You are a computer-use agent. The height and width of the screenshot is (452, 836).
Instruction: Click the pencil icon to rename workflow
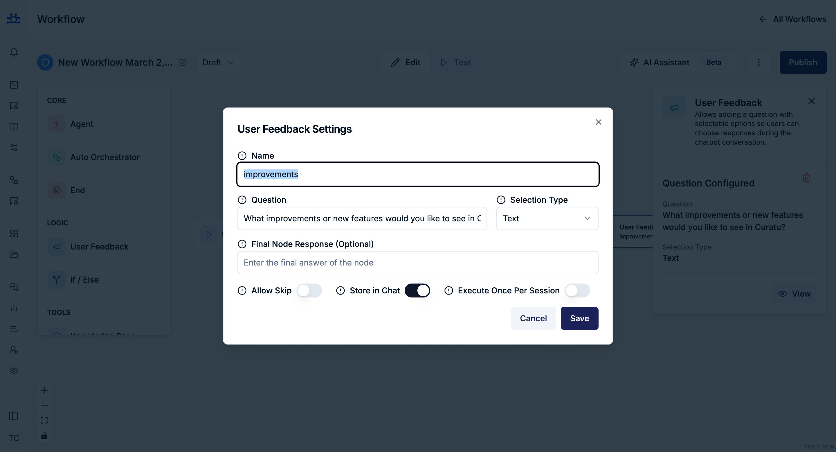tap(183, 62)
